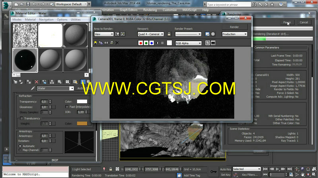This screenshot has width=318, height=178.
Task: Open Material menu in Material Editor
Action: pyautogui.click(x=30, y=19)
